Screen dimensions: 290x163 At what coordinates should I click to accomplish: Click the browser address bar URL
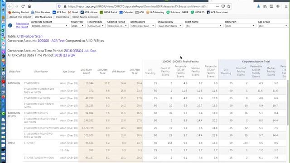(138, 6)
